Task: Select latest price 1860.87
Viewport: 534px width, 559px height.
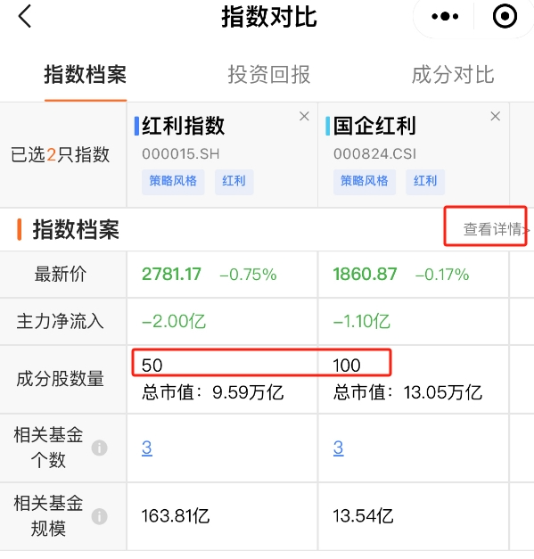Action: coord(365,275)
